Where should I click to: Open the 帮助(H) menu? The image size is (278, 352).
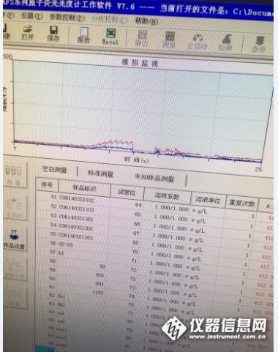(x=146, y=21)
